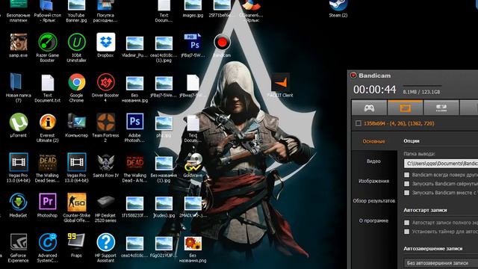Open the Видео settings section
Viewport: 478px width, 269px height.
(x=373, y=161)
